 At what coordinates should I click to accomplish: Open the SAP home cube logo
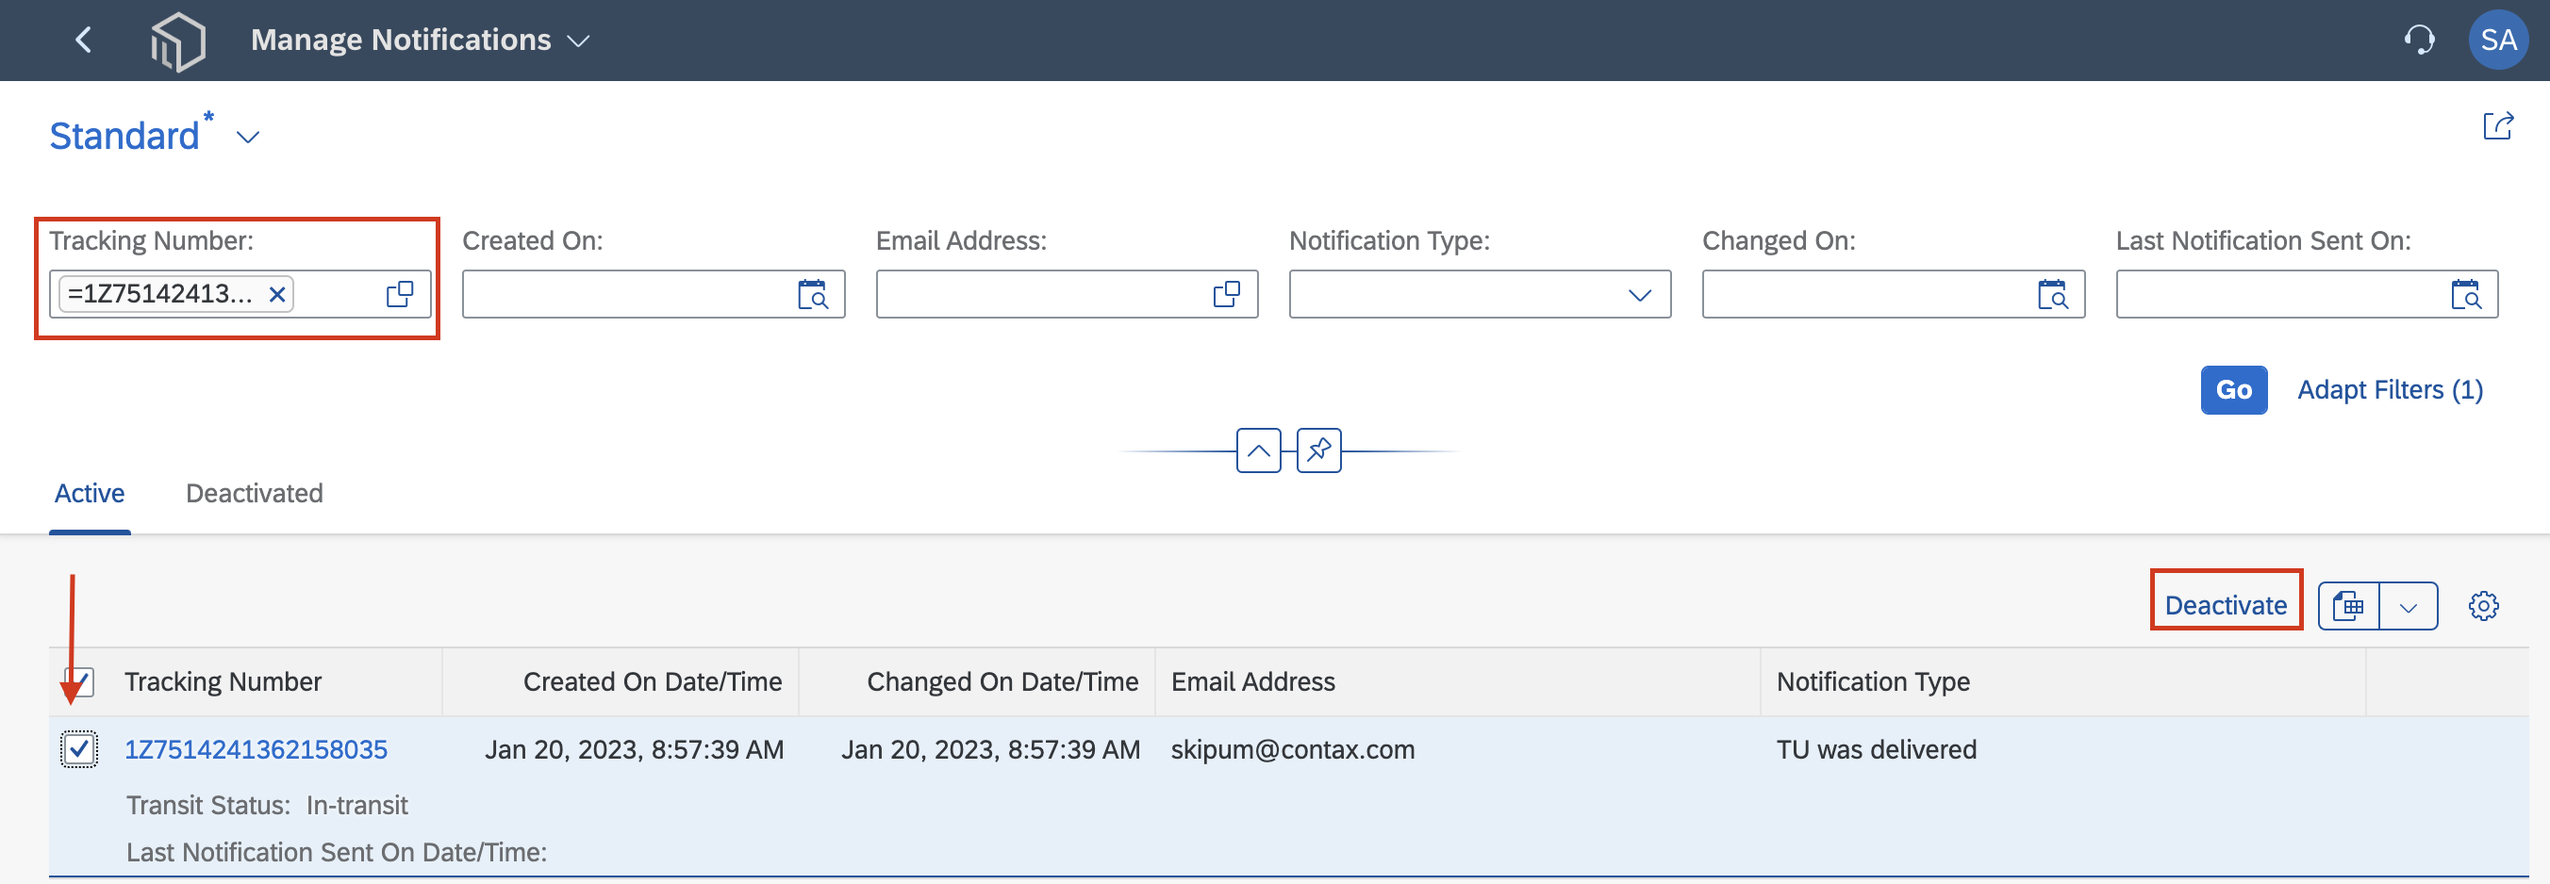178,41
